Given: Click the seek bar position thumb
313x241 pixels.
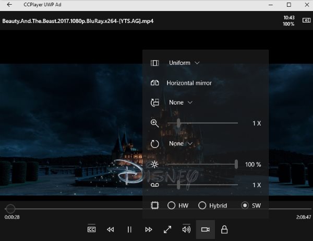Looking at the screenshot, I should point(10,209).
